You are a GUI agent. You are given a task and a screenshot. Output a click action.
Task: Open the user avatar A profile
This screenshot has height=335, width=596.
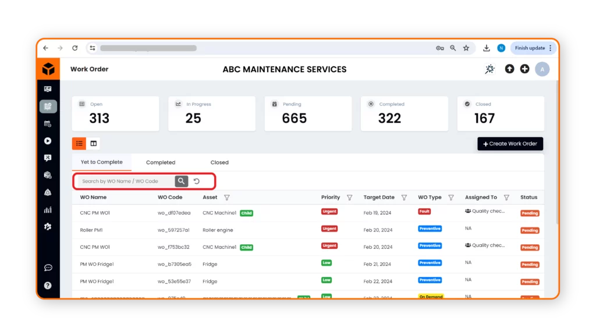[x=542, y=69]
